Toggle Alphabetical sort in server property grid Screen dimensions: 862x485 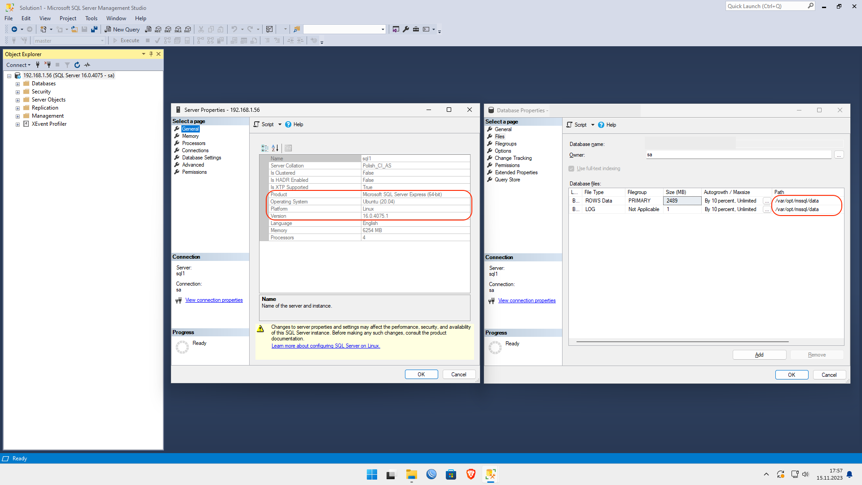[275, 148]
